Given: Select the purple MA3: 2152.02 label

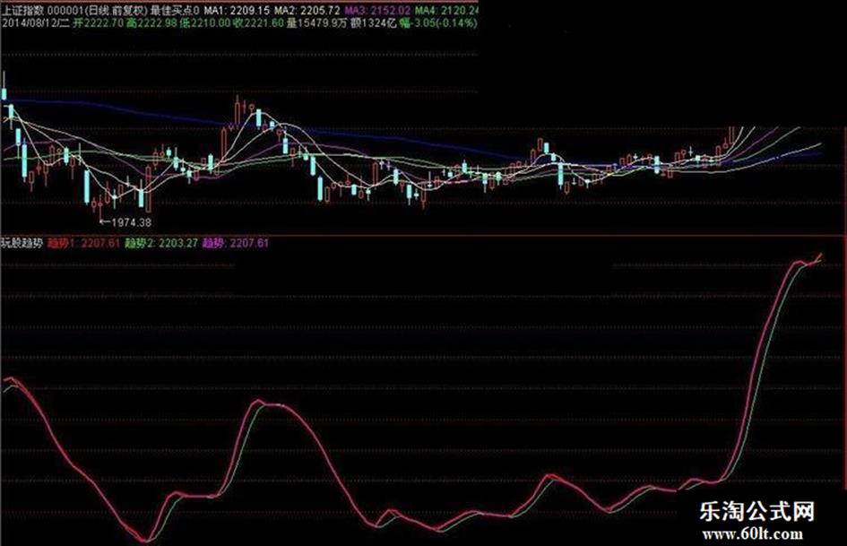Looking at the screenshot, I should (x=378, y=10).
